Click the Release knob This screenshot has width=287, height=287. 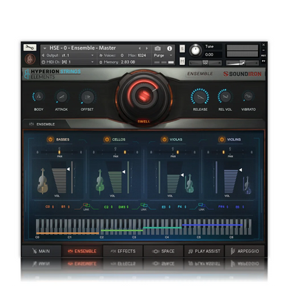(x=200, y=97)
